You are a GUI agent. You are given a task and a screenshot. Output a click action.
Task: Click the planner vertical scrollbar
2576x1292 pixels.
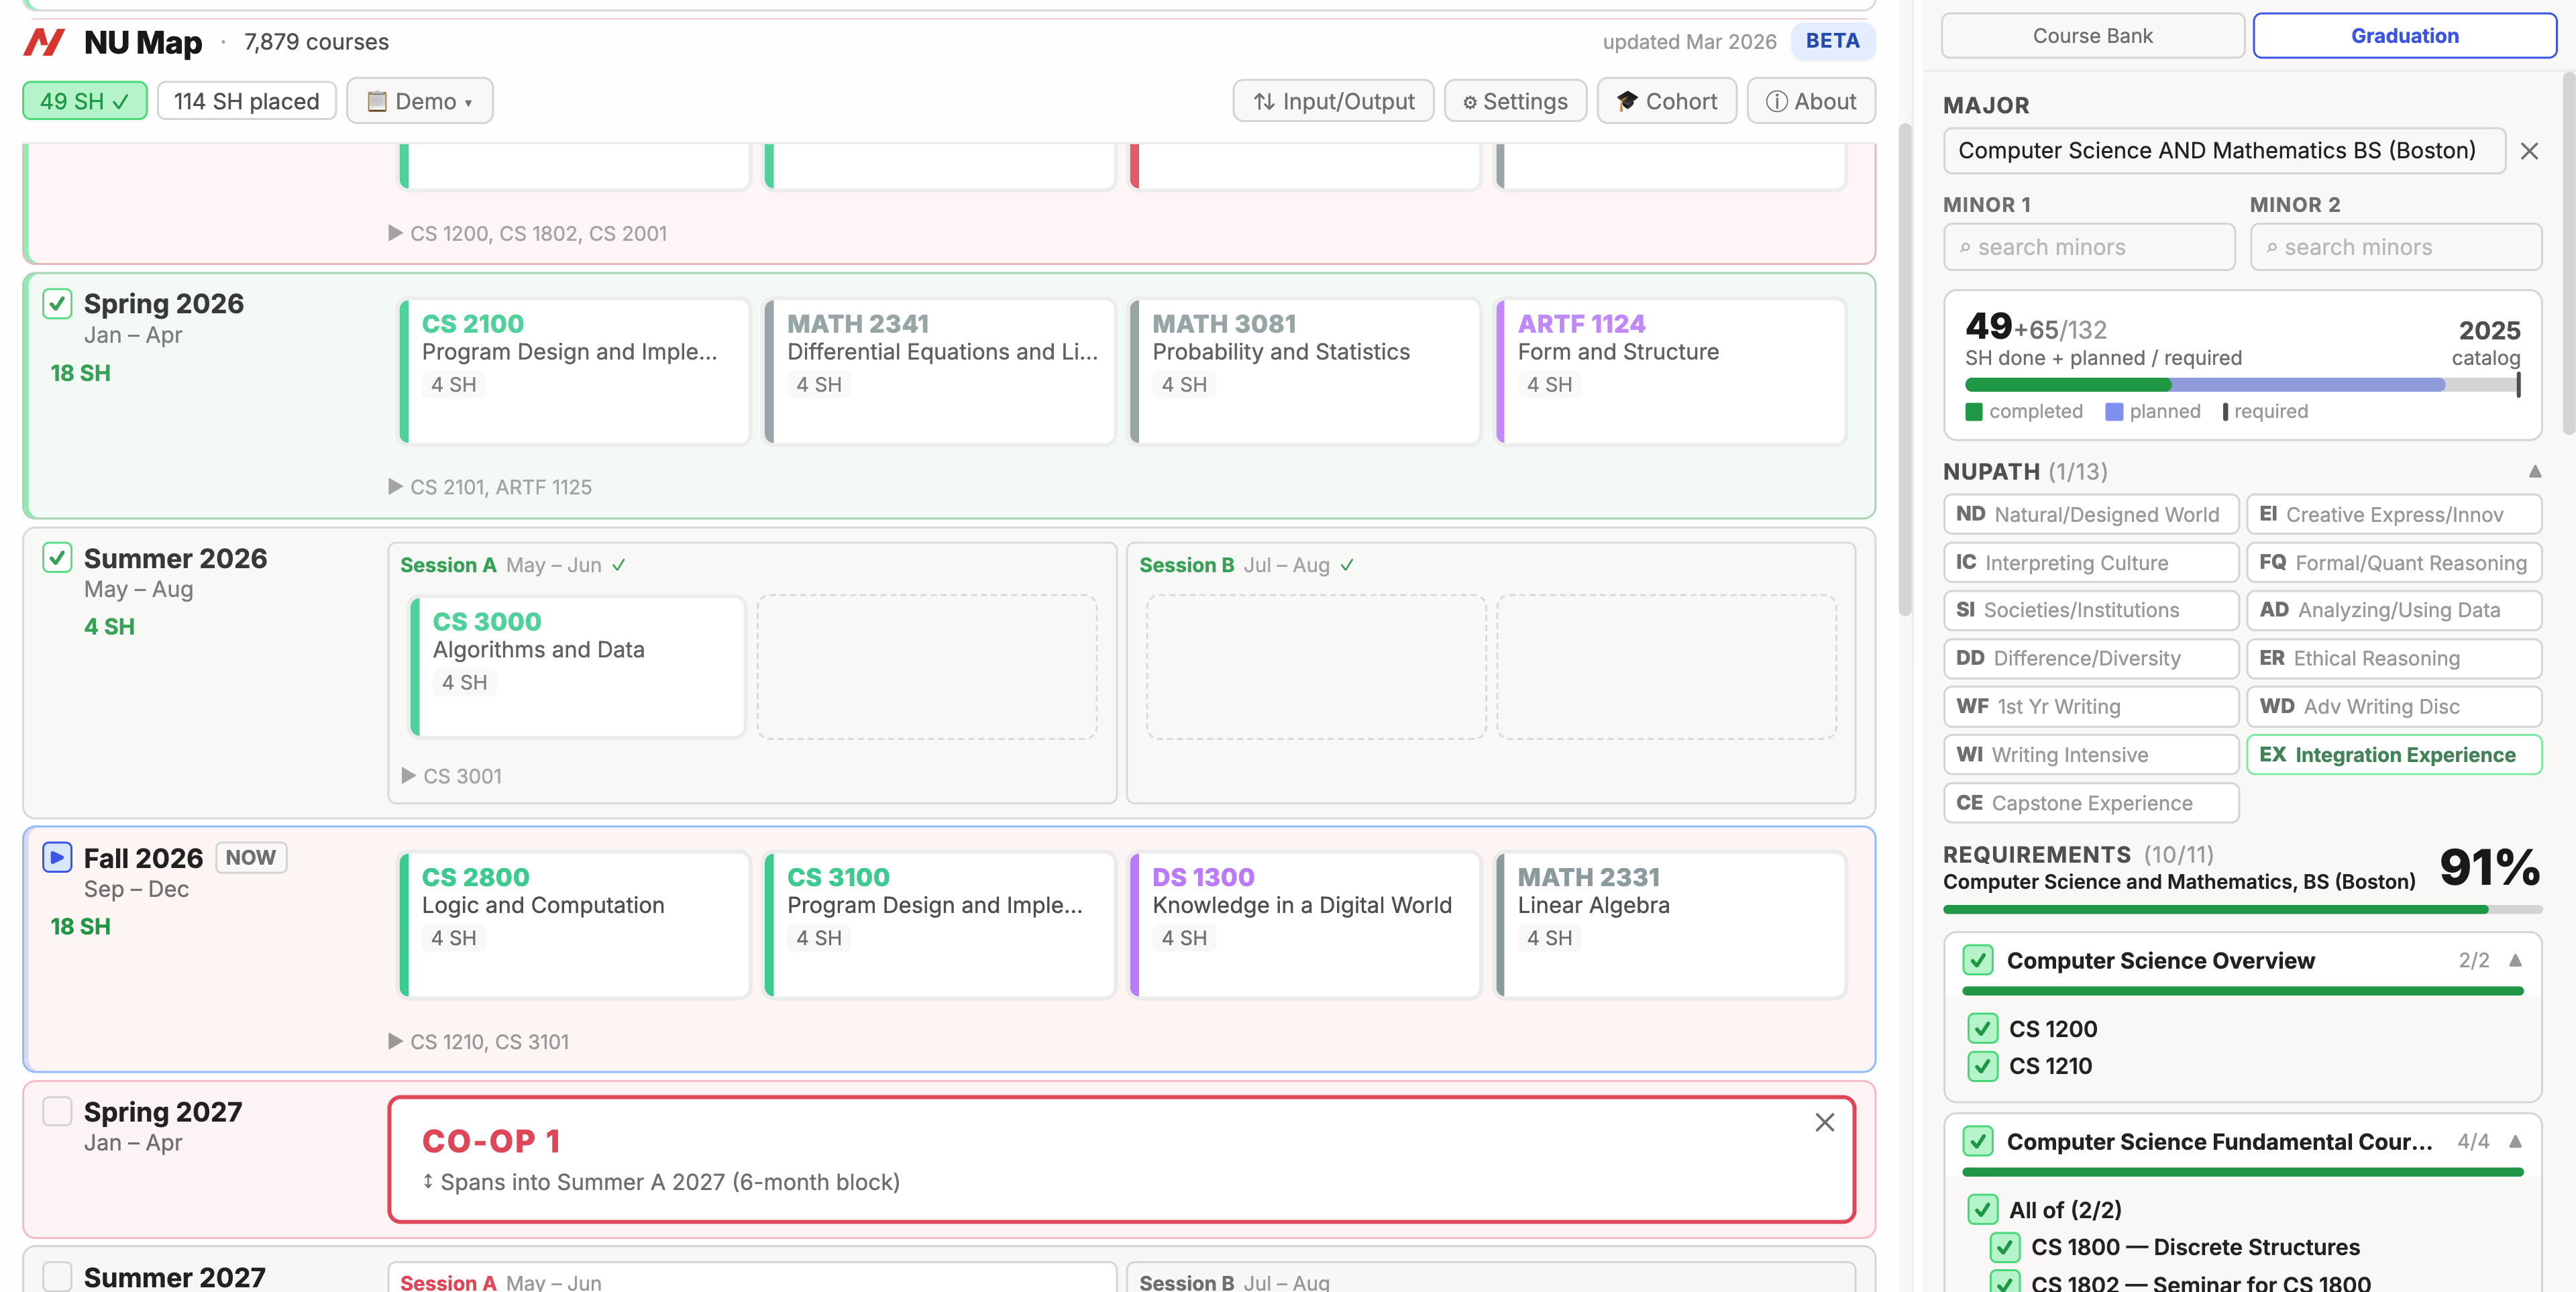pyautogui.click(x=1905, y=370)
